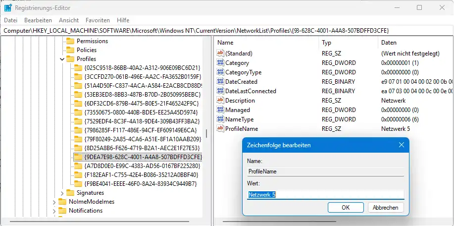This screenshot has width=454, height=226.
Task: Click the Registry Editor app icon in title bar
Action: click(8, 8)
